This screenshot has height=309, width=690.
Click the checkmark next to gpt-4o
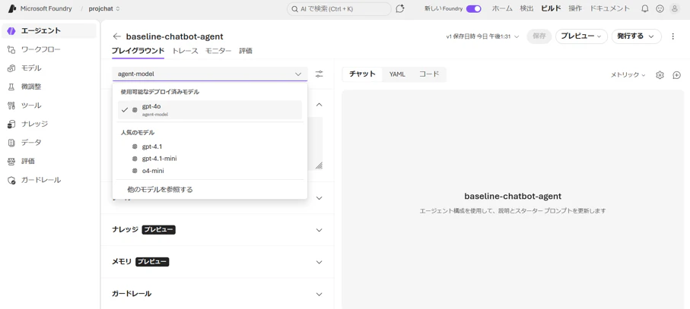pyautogui.click(x=125, y=110)
